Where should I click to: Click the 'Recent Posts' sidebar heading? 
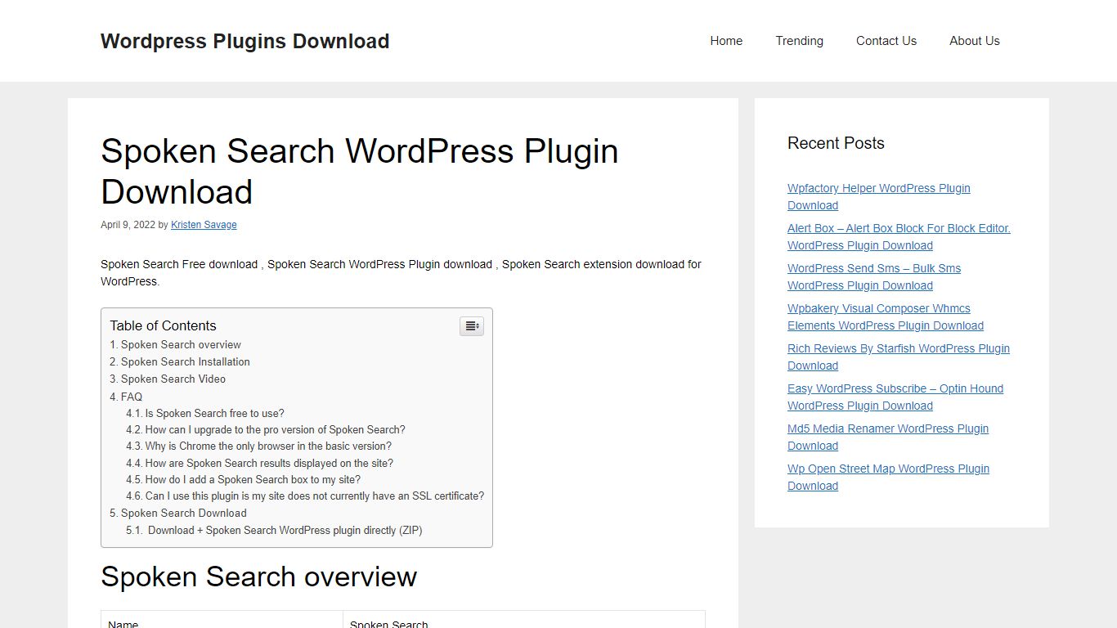click(836, 143)
